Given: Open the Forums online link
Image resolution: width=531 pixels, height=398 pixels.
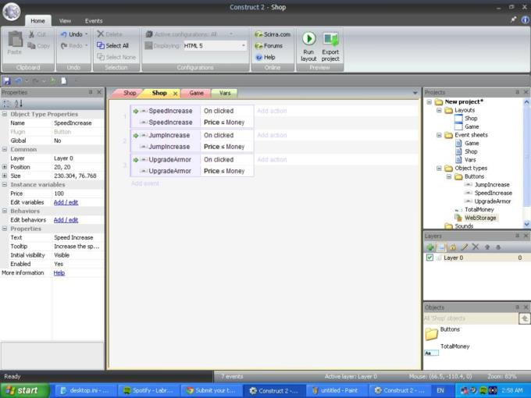Looking at the screenshot, I should click(x=269, y=46).
